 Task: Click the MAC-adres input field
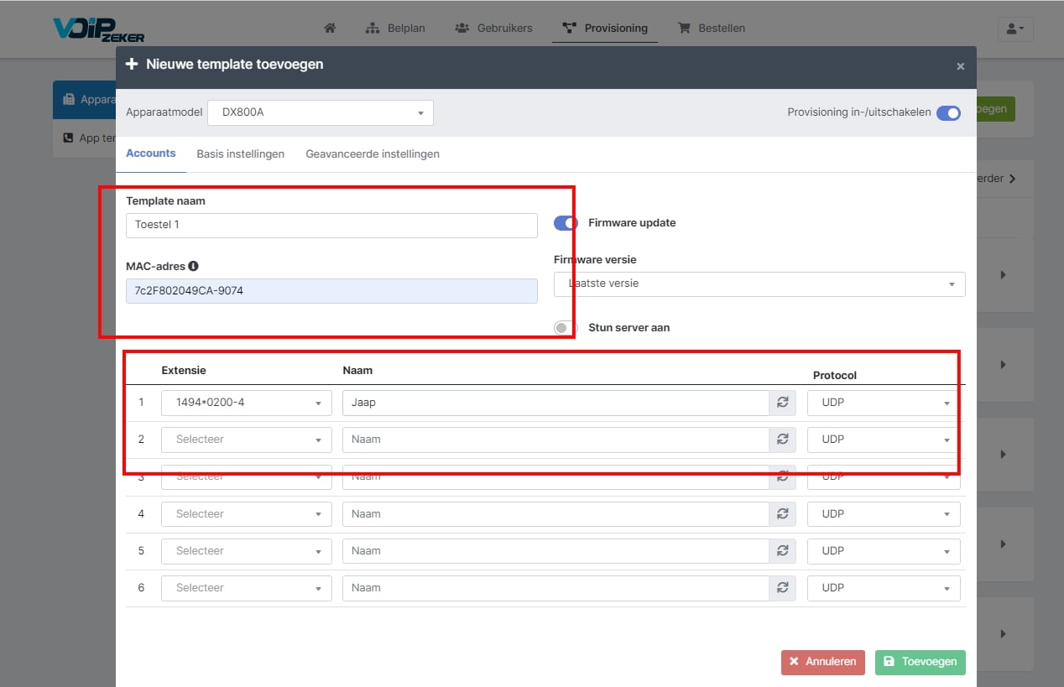[x=331, y=291]
